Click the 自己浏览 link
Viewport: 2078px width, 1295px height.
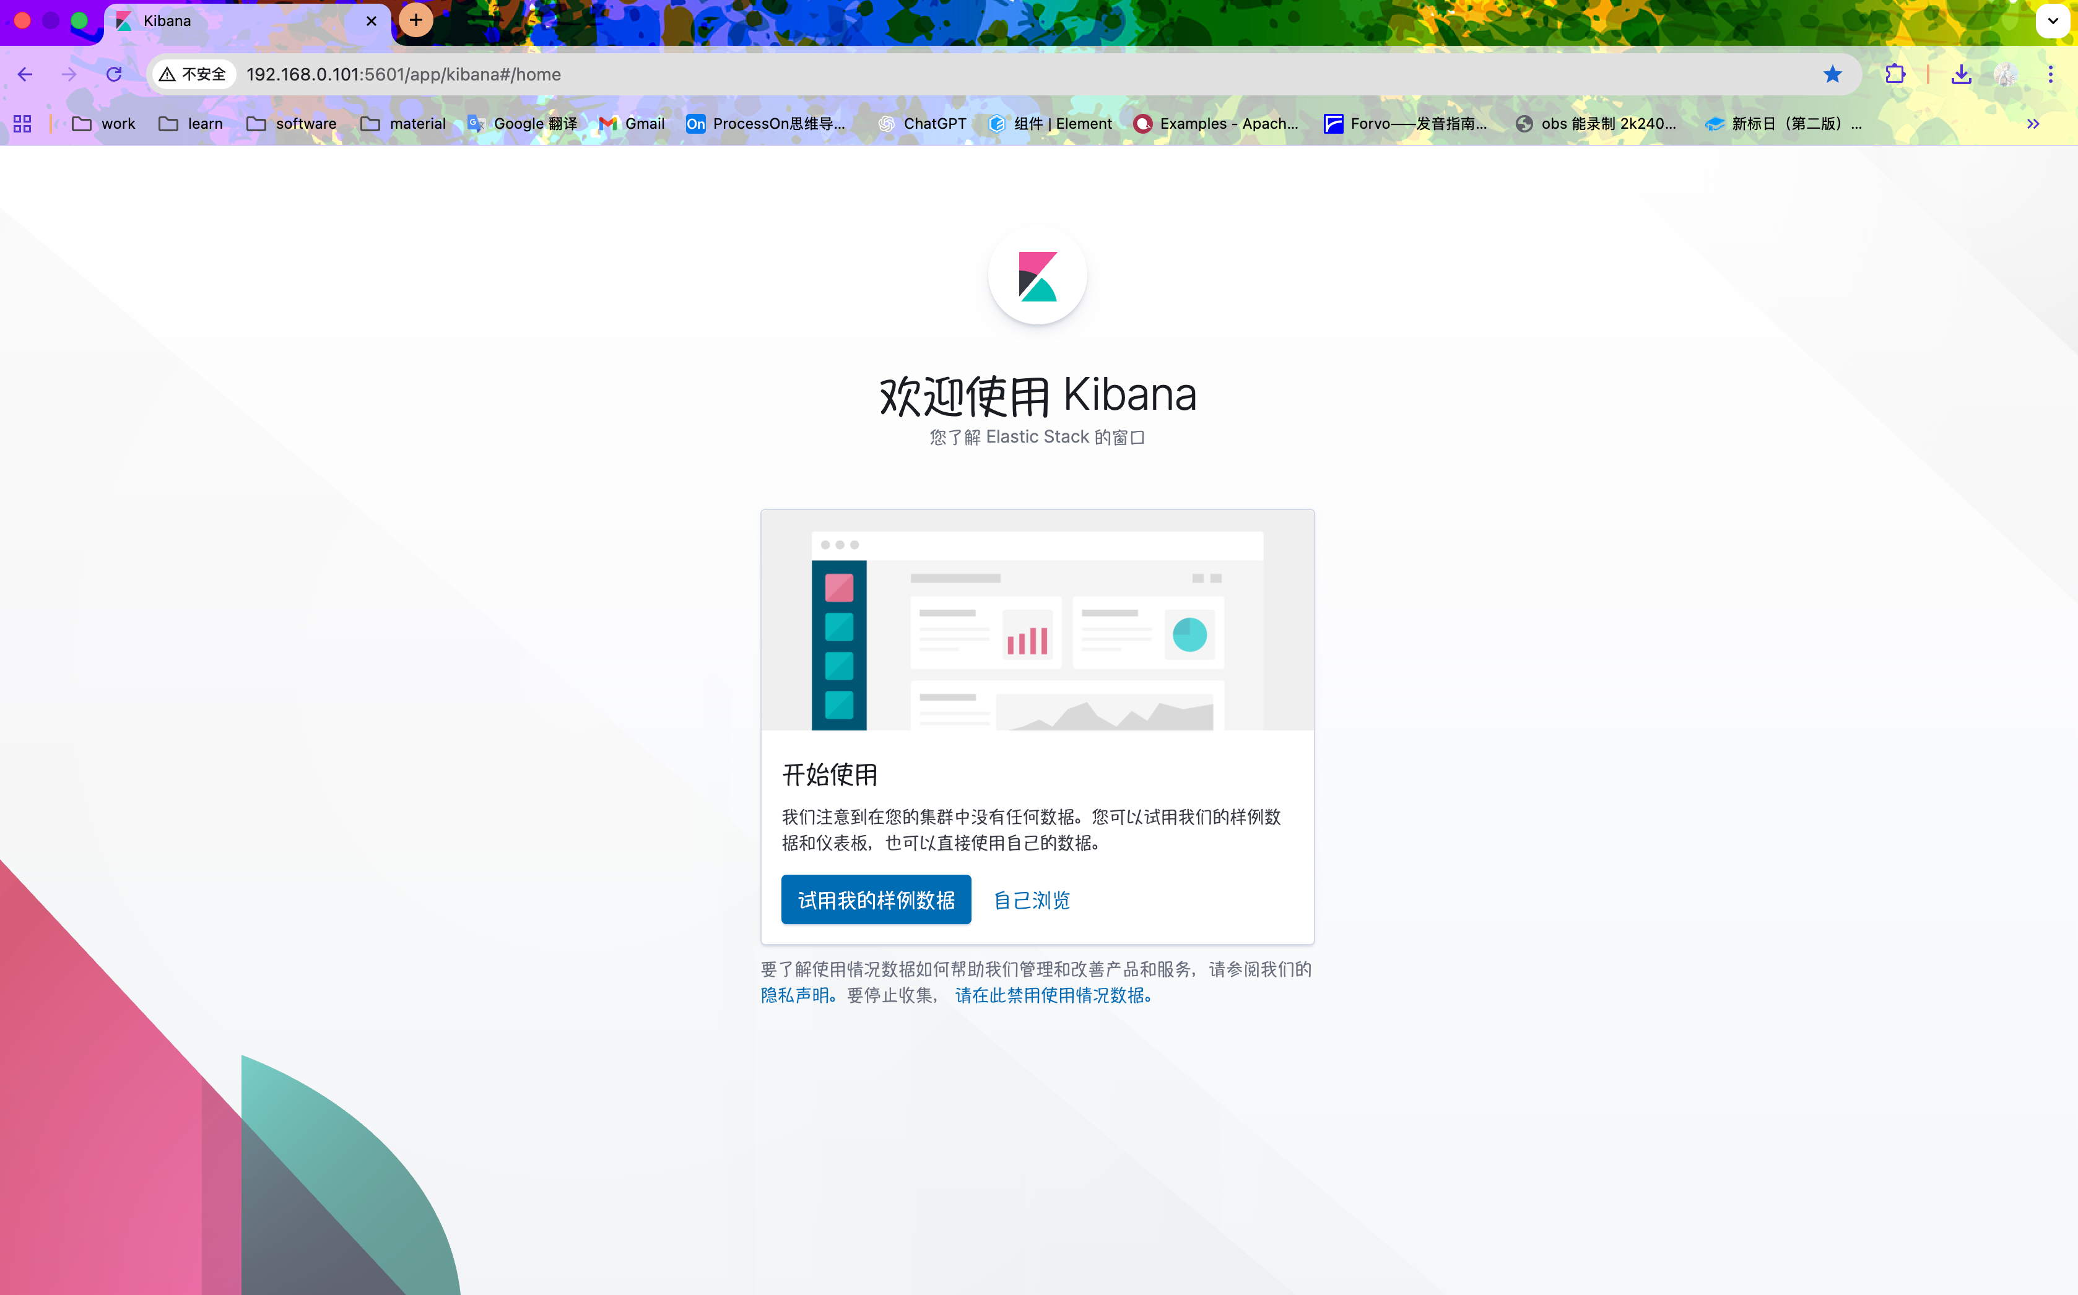tap(1032, 900)
